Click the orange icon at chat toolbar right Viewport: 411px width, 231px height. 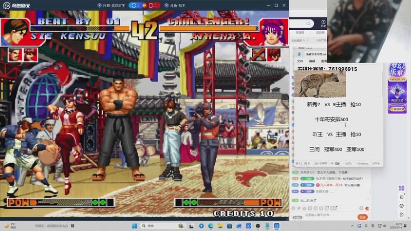[367, 208]
